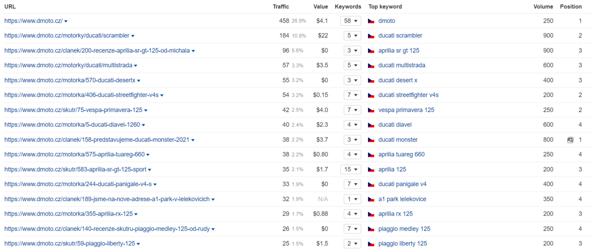Select volume 800 in ducati monster row
The width and height of the screenshot is (592, 251).
(x=548, y=140)
